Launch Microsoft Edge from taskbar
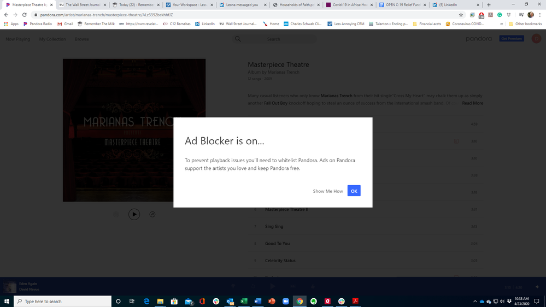 (146, 302)
